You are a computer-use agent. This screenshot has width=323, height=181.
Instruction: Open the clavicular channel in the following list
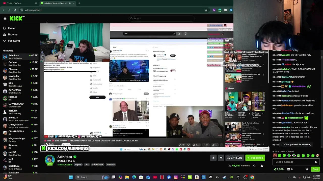(x=20, y=77)
